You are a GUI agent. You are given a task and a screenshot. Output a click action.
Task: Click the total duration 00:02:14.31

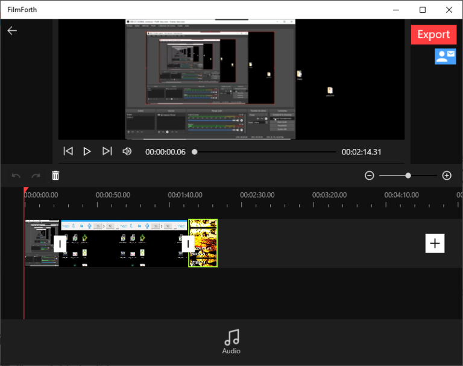(x=362, y=152)
